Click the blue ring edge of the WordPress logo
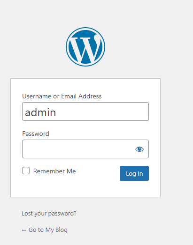The image size is (193, 245). [85, 28]
